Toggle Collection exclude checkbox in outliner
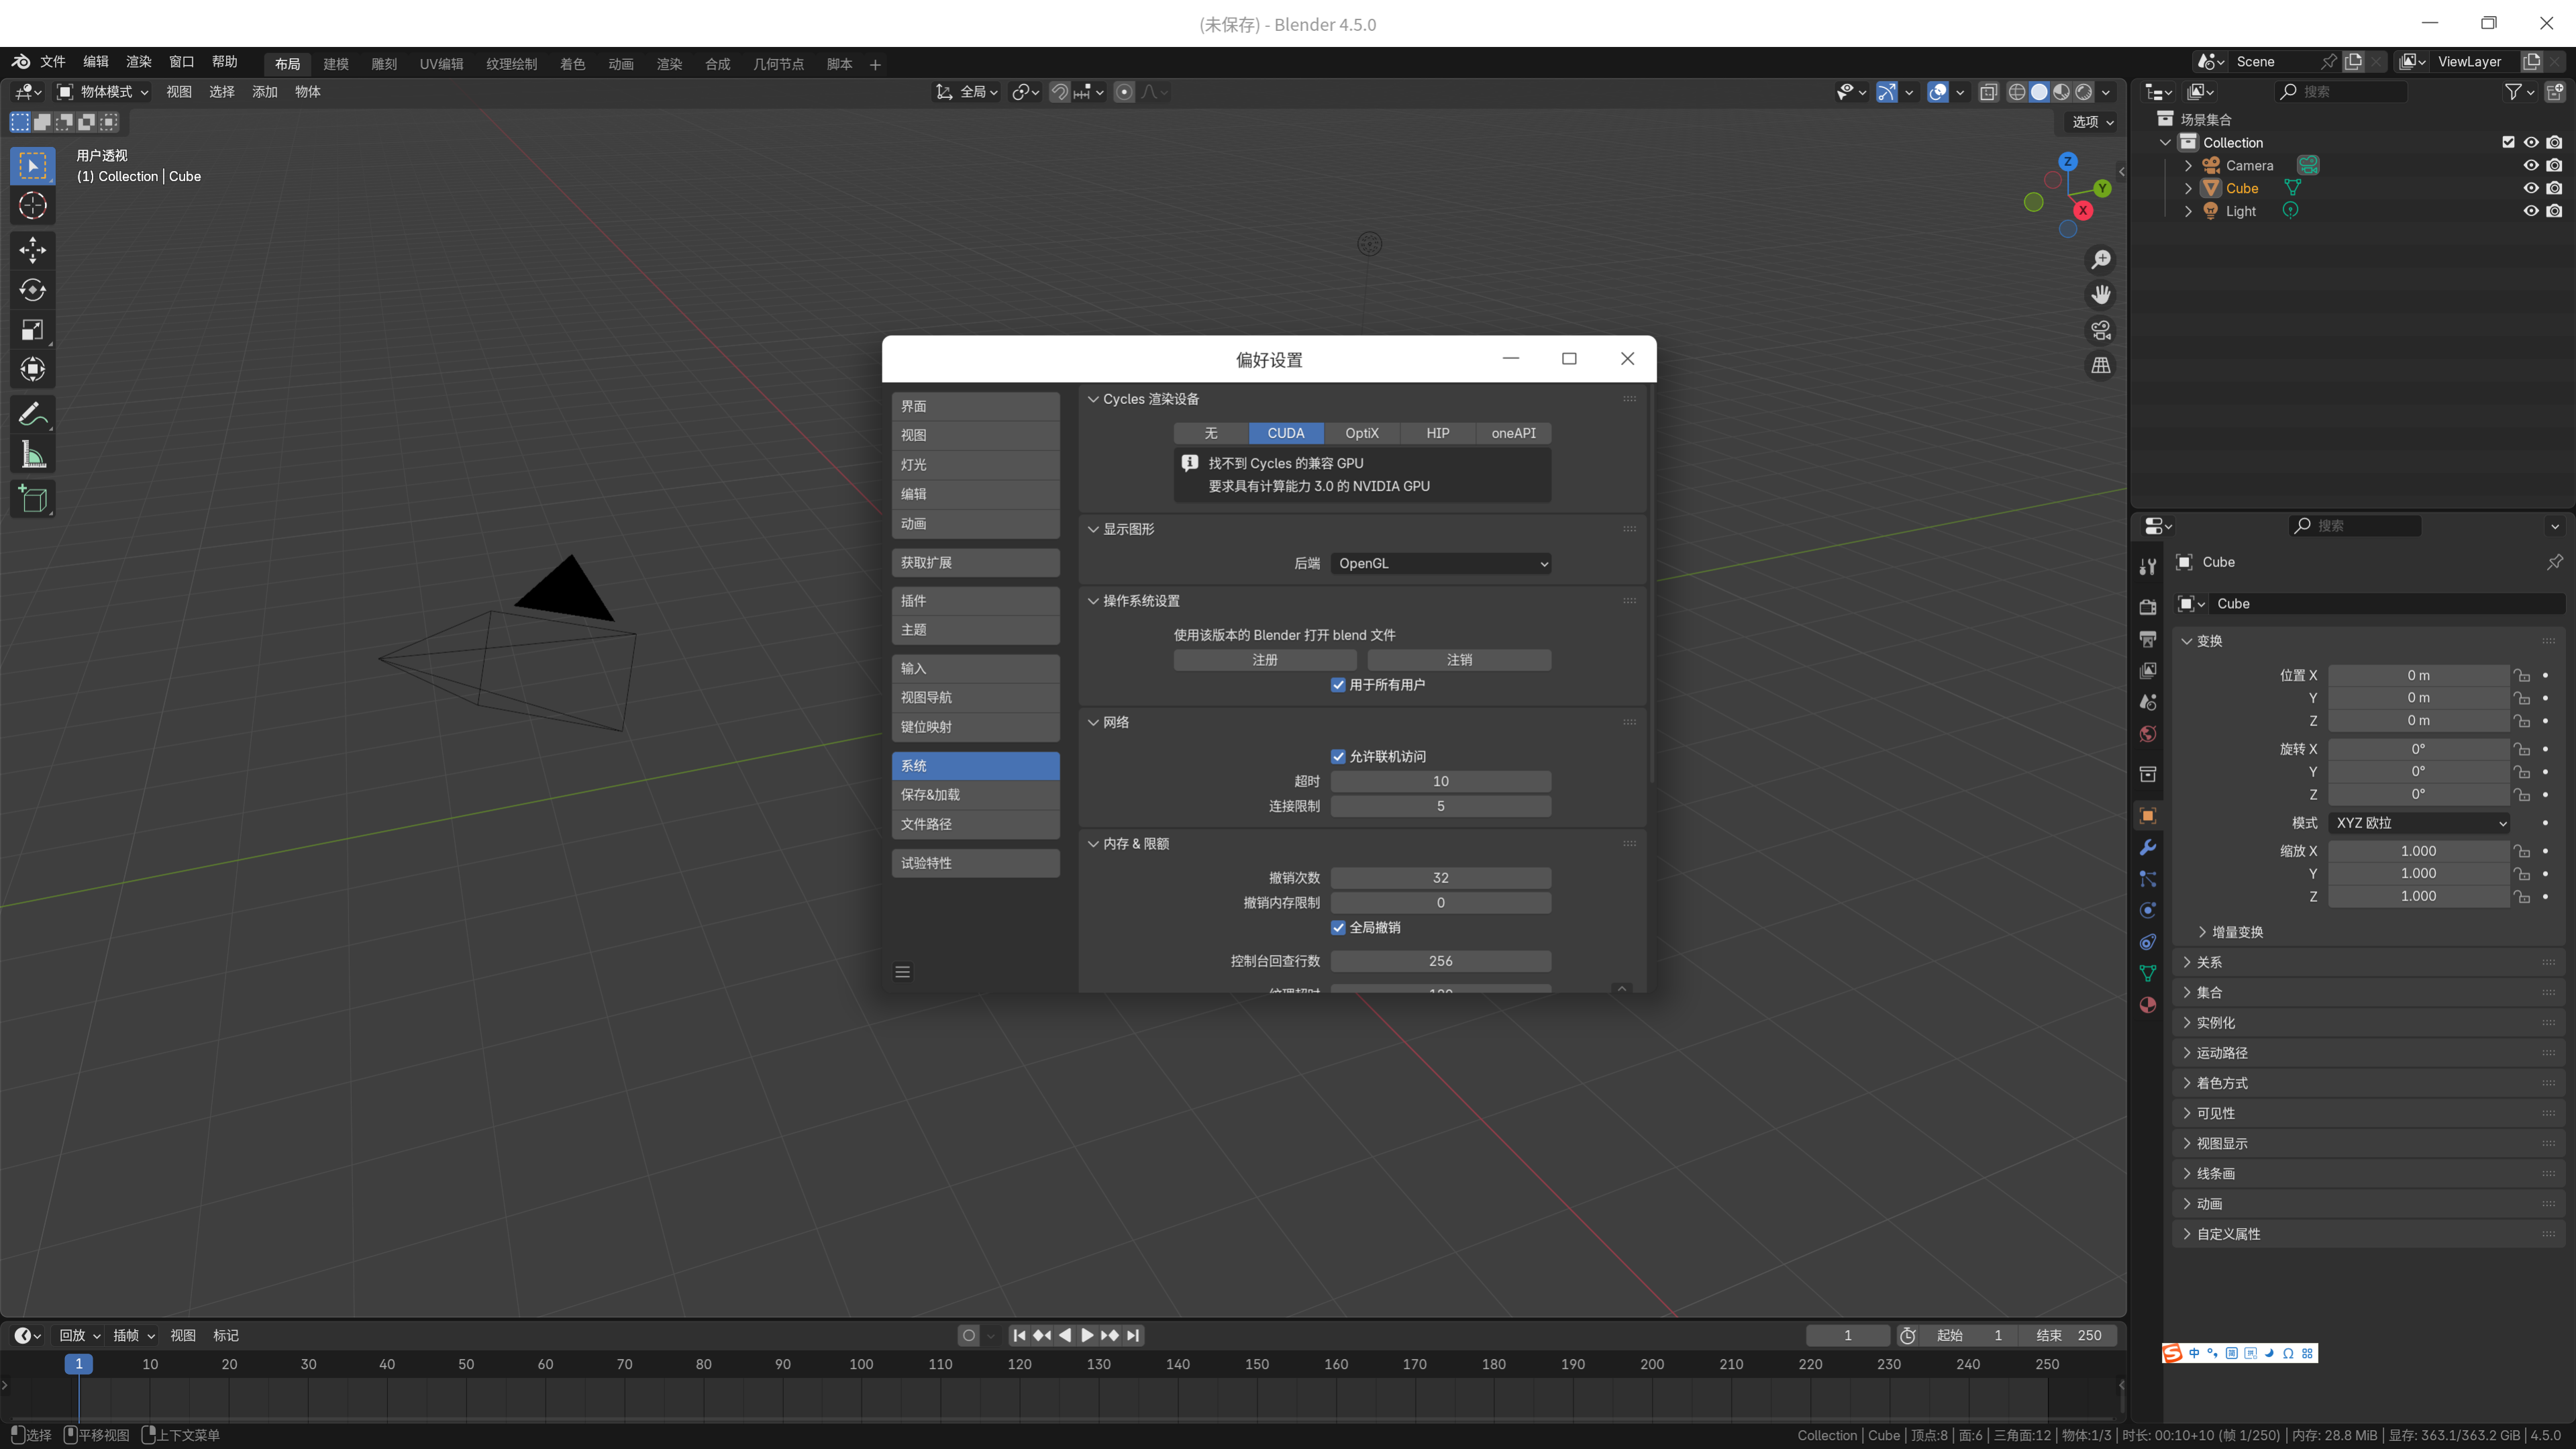This screenshot has width=2576, height=1449. (x=2508, y=142)
